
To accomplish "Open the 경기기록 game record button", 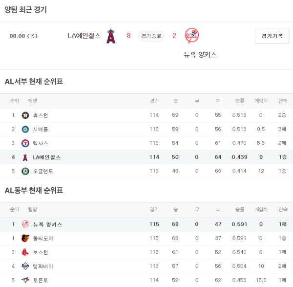I will click(272, 36).
